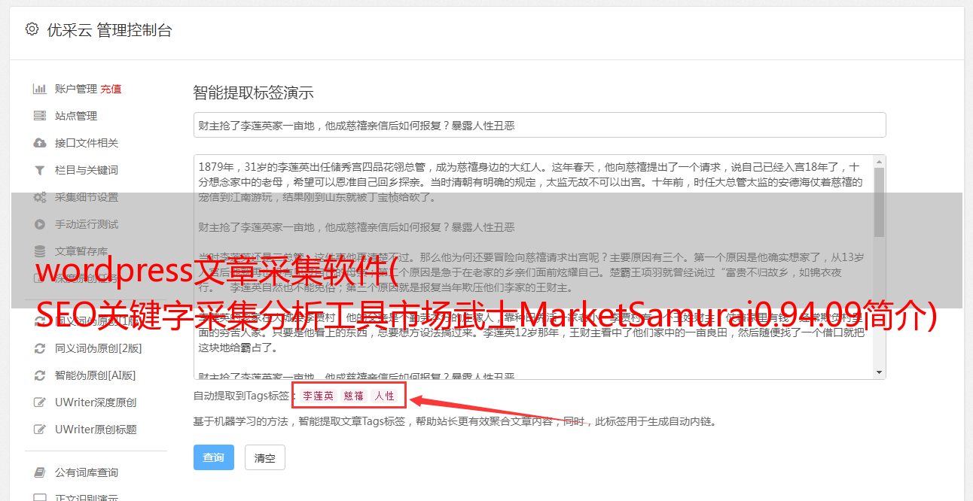This screenshot has width=973, height=501.
Task: Click the article title input field
Action: coord(539,125)
